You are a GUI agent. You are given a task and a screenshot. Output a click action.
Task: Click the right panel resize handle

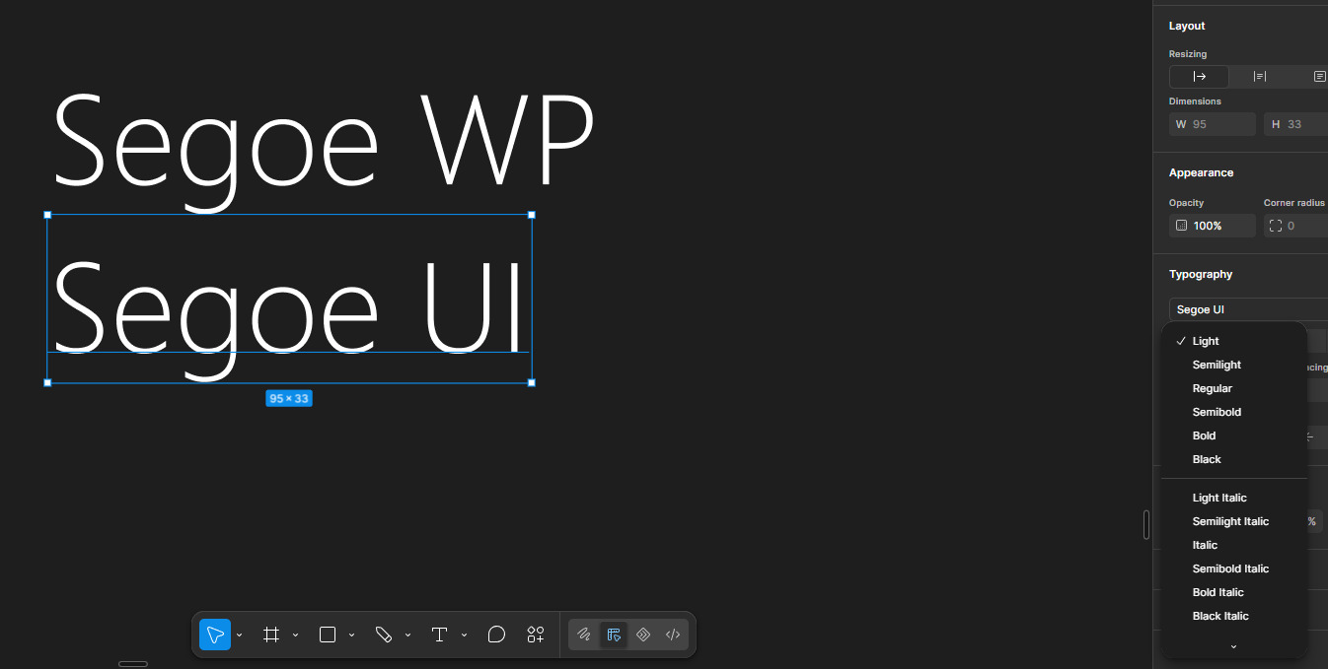tap(1145, 524)
